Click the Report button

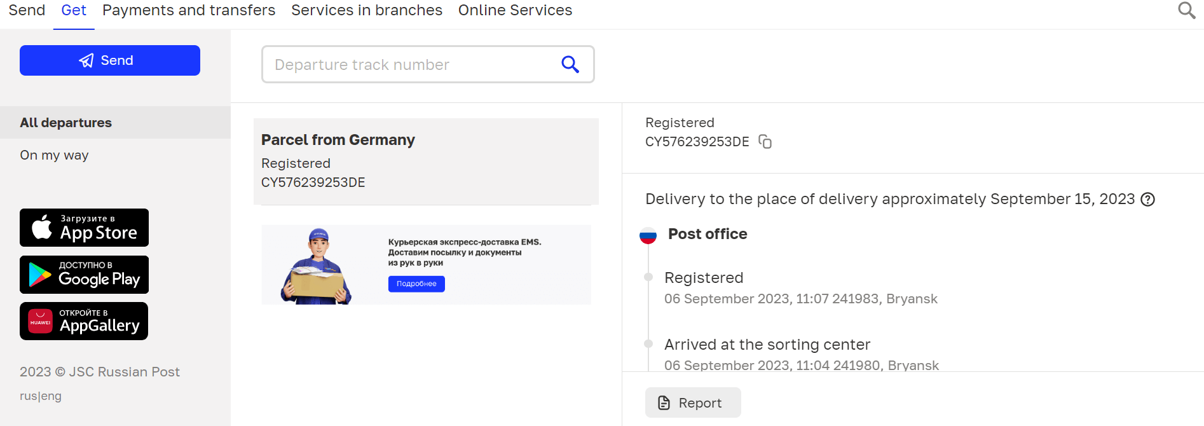tap(693, 402)
